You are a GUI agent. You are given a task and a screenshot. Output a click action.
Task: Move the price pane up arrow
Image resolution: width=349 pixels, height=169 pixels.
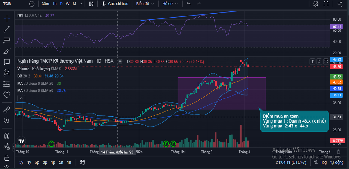click(313, 62)
